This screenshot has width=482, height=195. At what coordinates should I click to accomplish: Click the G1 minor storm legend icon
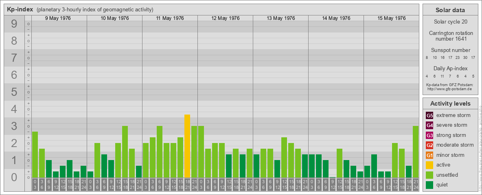(x=429, y=155)
